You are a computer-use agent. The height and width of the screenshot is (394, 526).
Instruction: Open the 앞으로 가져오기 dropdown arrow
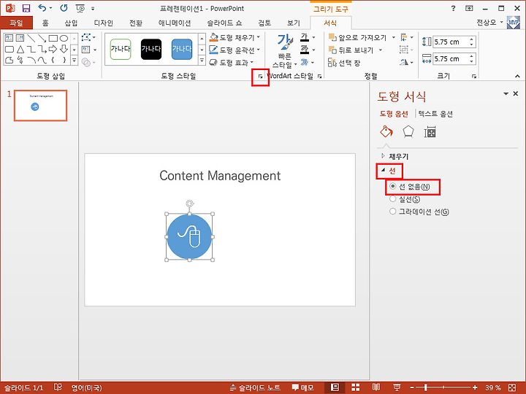point(394,37)
